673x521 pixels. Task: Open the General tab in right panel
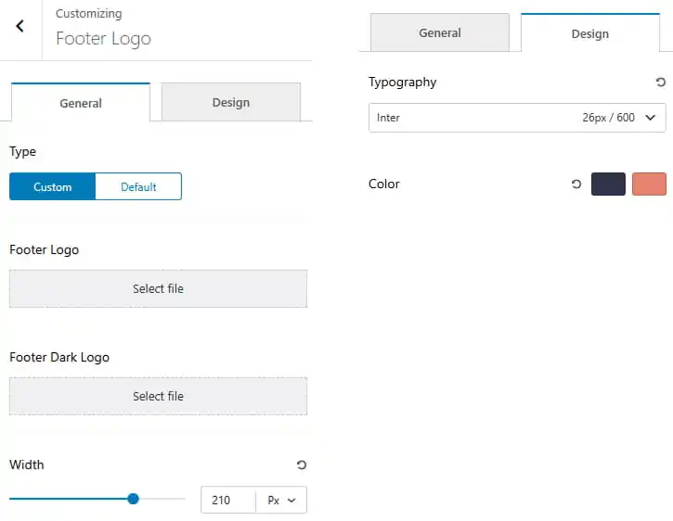pyautogui.click(x=440, y=33)
